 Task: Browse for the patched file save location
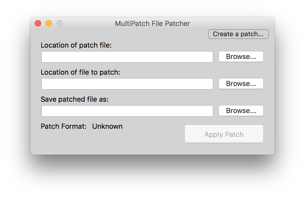click(241, 111)
